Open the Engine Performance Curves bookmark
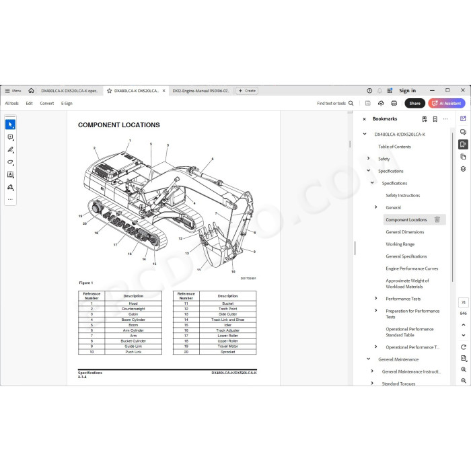The width and height of the screenshot is (471, 471). pyautogui.click(x=412, y=268)
